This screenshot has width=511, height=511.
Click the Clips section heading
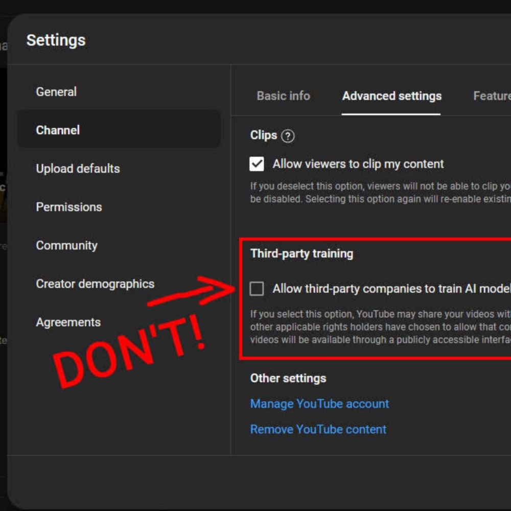click(x=263, y=135)
